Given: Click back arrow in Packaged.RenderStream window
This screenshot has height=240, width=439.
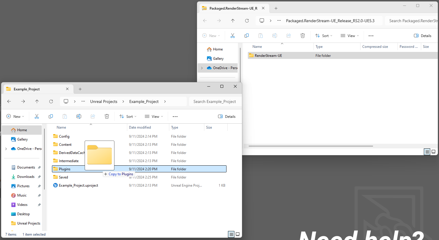Looking at the screenshot, I should pos(205,21).
